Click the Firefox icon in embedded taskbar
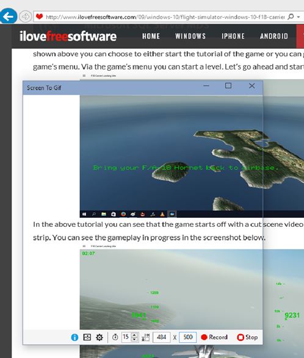Viewport: 304px width, 358px height. pos(123,214)
